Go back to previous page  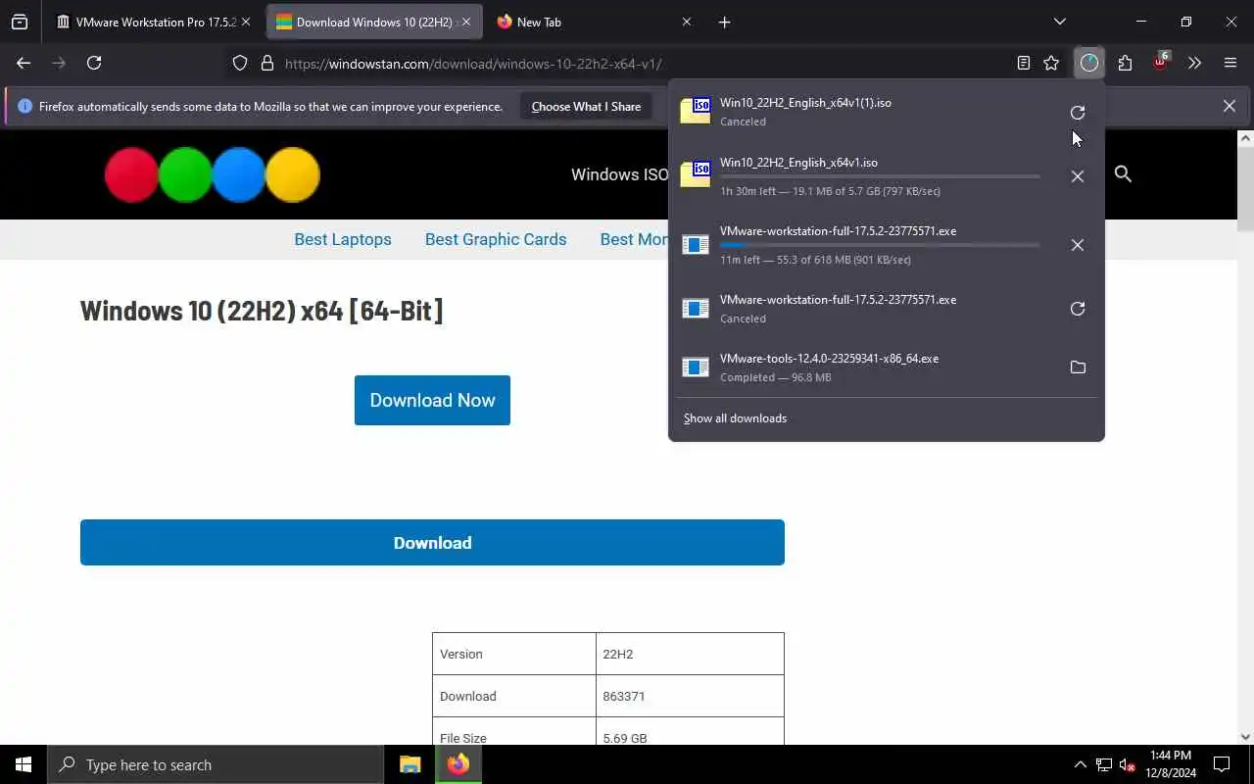[x=24, y=63]
